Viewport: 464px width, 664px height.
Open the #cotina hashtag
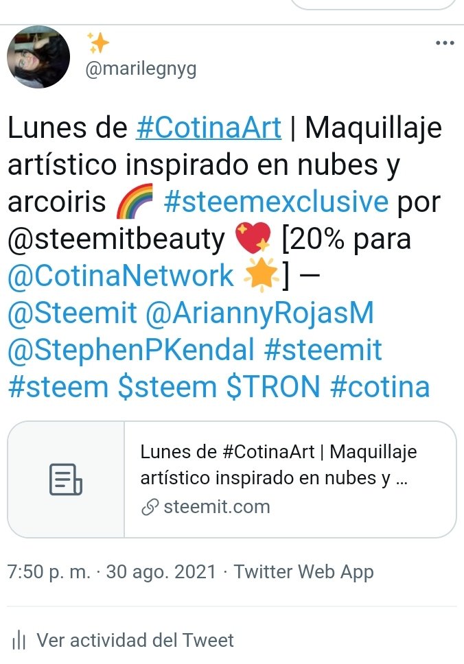tap(380, 387)
